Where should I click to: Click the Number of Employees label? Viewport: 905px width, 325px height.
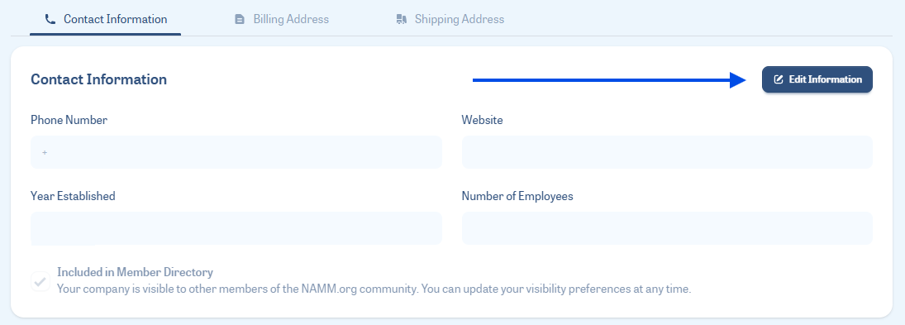click(x=517, y=196)
